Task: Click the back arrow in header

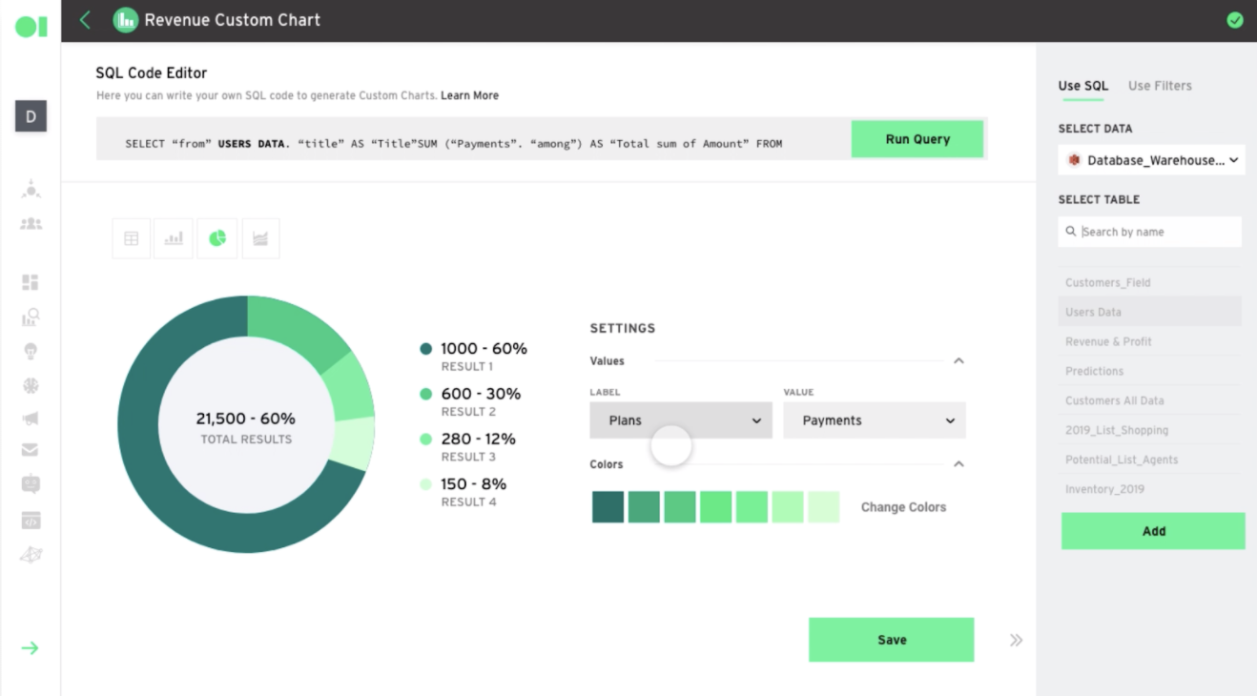Action: coord(85,20)
